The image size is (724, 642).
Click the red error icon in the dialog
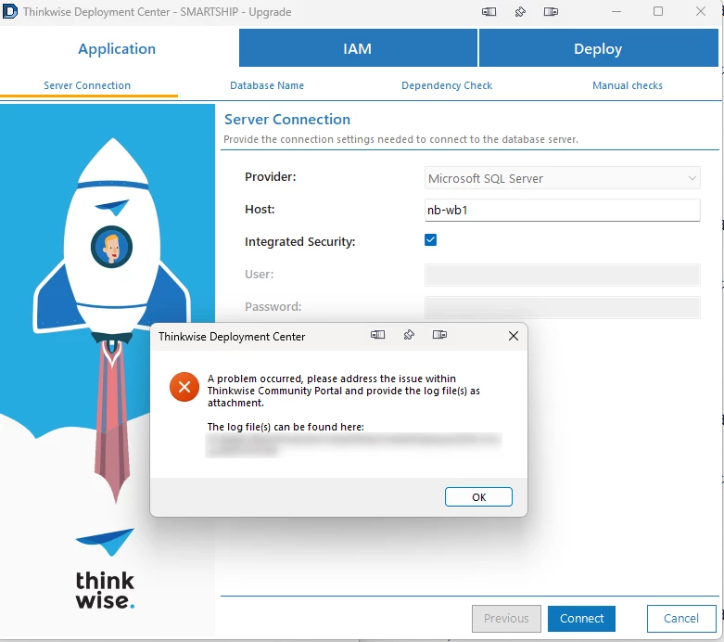click(184, 387)
